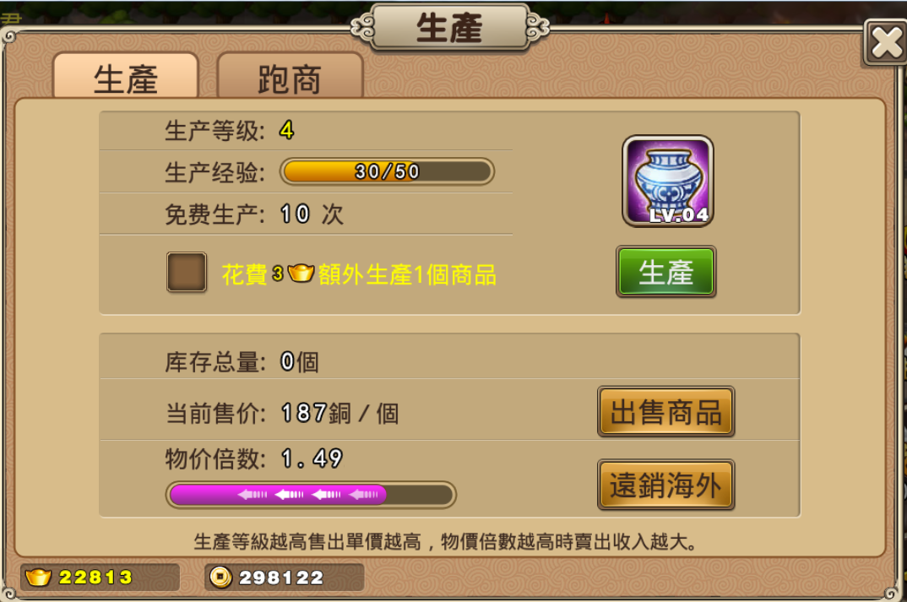This screenshot has height=602, width=907.
Task: Click the blue porcelain vase LV.04 icon
Action: (x=667, y=181)
